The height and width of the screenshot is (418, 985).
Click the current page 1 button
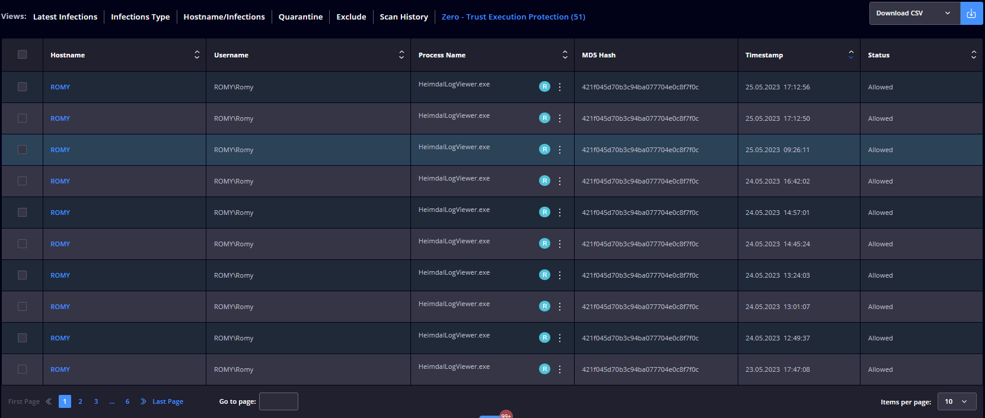coord(65,401)
